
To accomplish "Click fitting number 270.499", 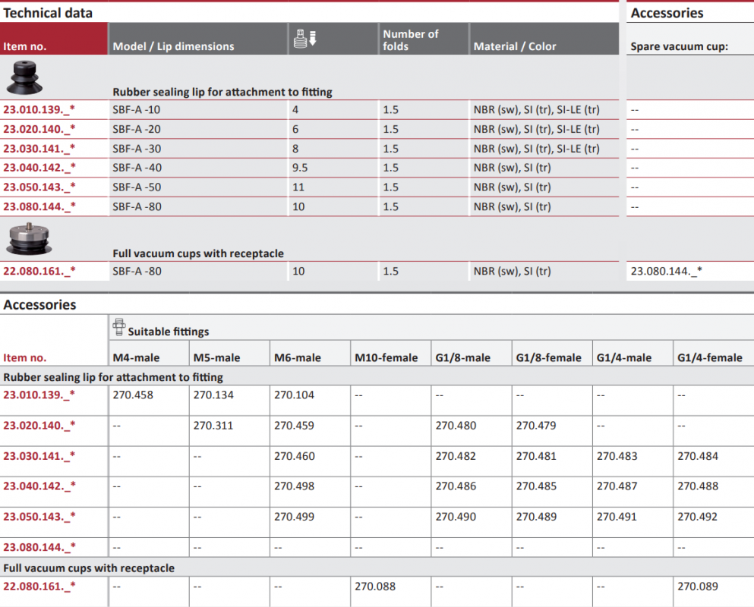I will pos(295,517).
